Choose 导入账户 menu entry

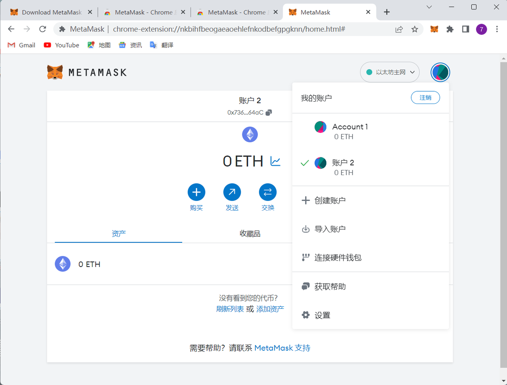coord(370,229)
